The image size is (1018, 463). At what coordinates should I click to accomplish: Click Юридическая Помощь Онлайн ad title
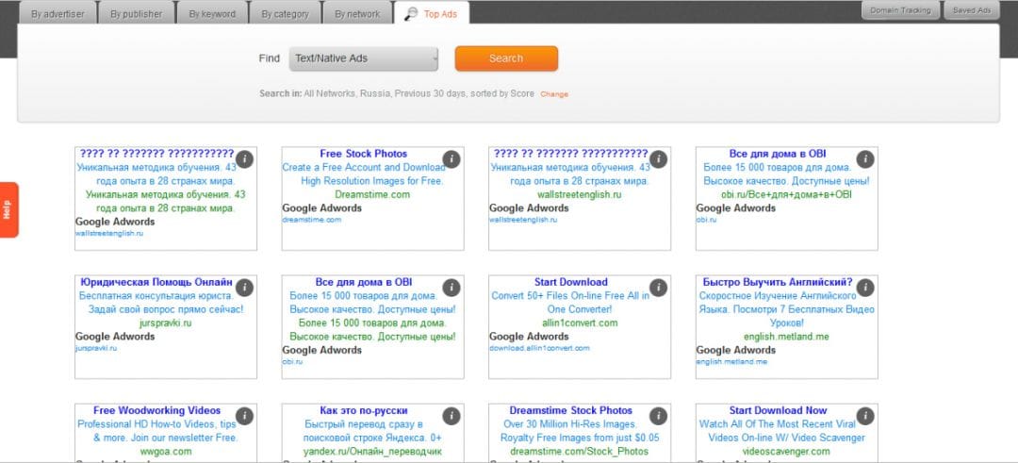[x=156, y=283]
